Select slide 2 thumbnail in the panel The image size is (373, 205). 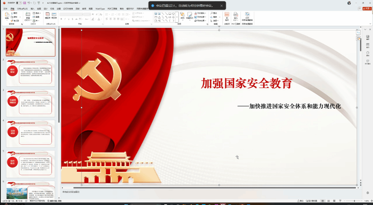pos(31,73)
